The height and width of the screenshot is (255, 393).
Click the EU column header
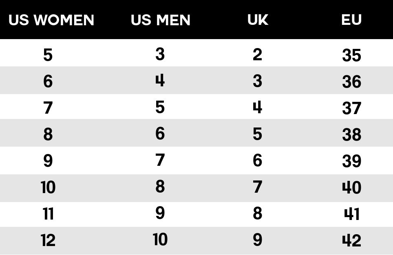[351, 20]
